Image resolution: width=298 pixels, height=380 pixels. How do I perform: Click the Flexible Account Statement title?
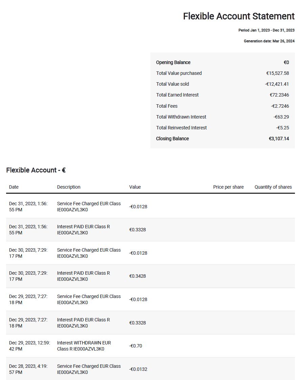point(239,16)
